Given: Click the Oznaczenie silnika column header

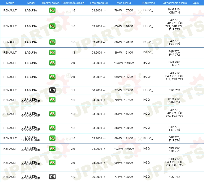Looking at the screenshot, I should [175, 3].
